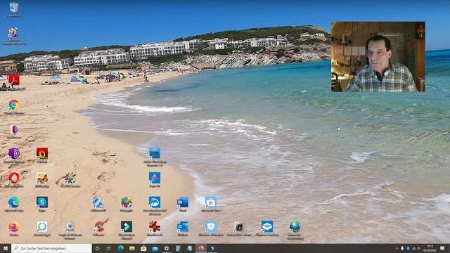
Task: Open the Action Center notifications icon
Action: [x=442, y=248]
